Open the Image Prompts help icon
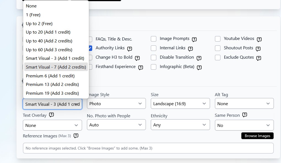The image size is (281, 163). tap(194, 39)
